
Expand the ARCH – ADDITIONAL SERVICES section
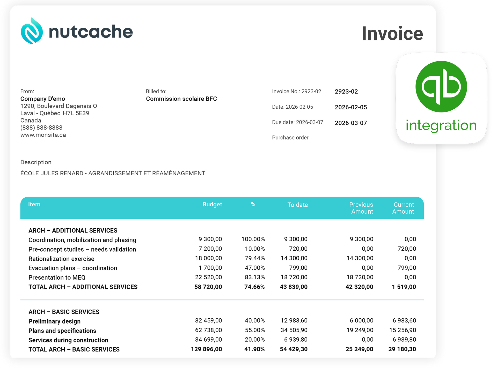pos(73,230)
